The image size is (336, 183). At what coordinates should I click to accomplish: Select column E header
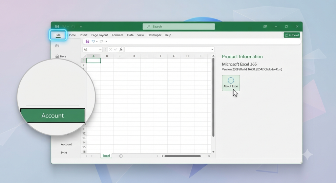(x=147, y=56)
